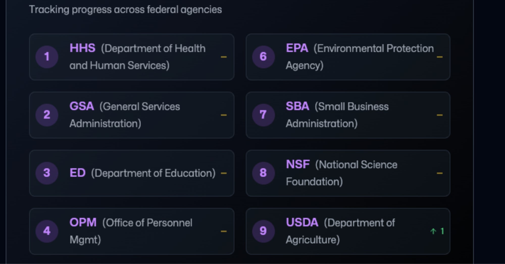Click the green up arrow on USDA

433,231
